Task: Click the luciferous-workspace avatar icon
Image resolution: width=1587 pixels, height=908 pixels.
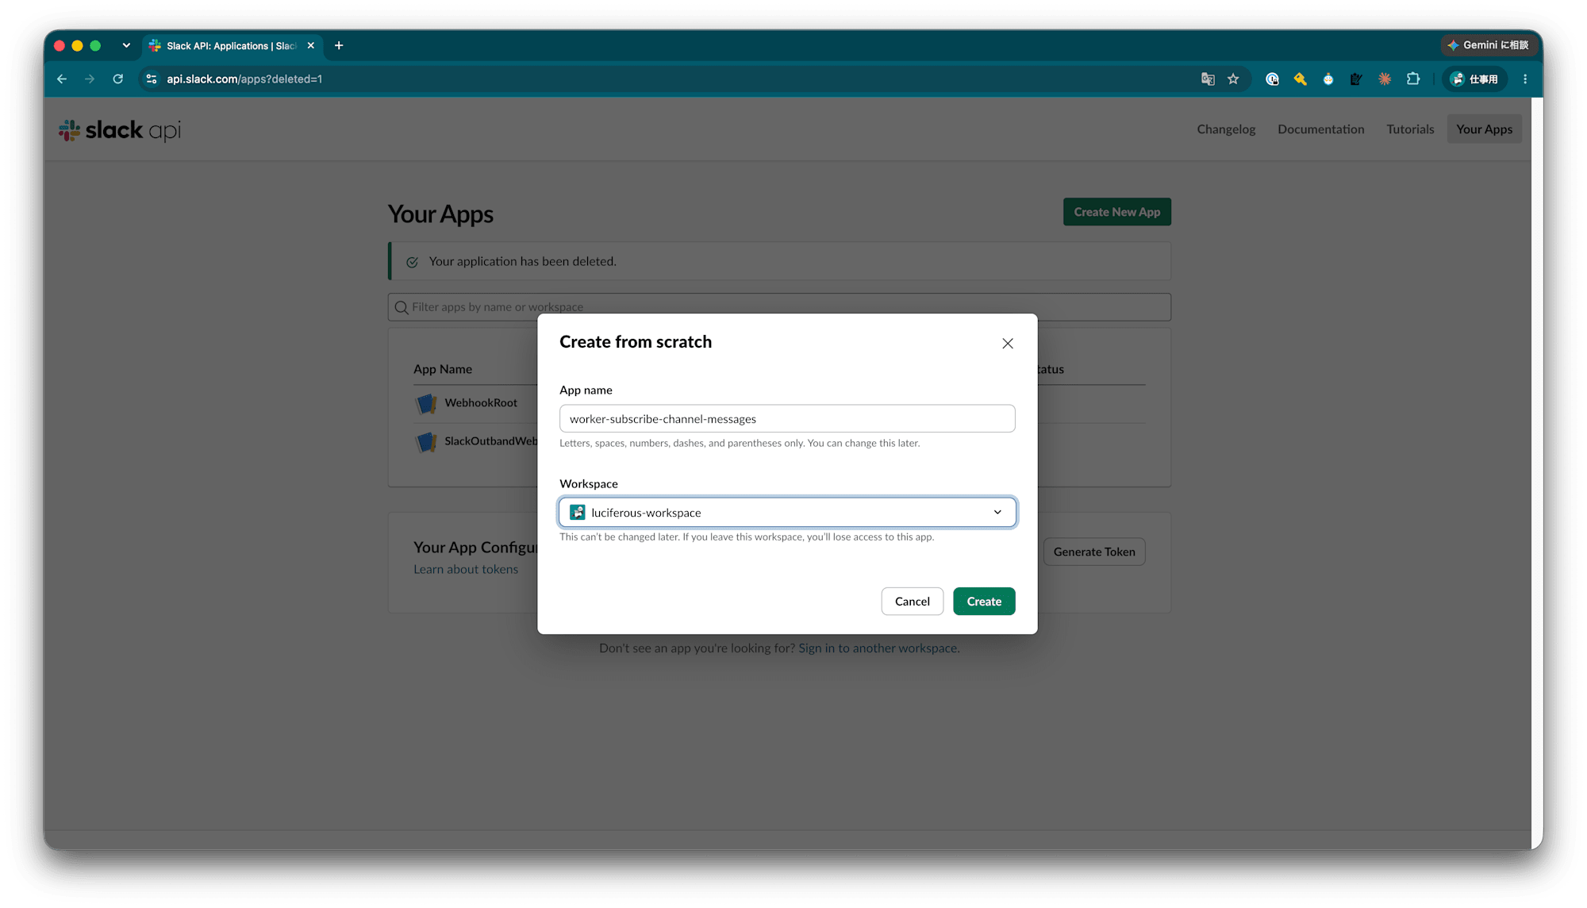Action: tap(578, 513)
